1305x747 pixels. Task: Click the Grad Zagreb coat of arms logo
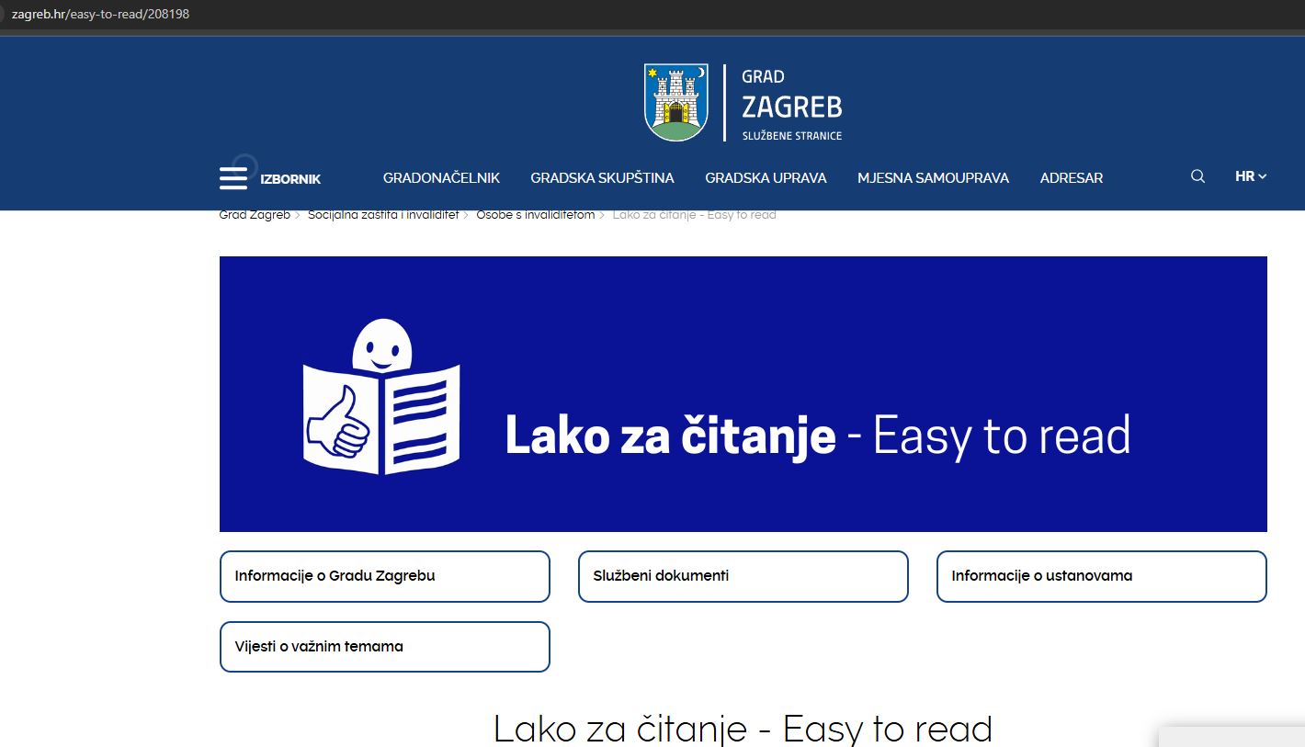coord(676,102)
